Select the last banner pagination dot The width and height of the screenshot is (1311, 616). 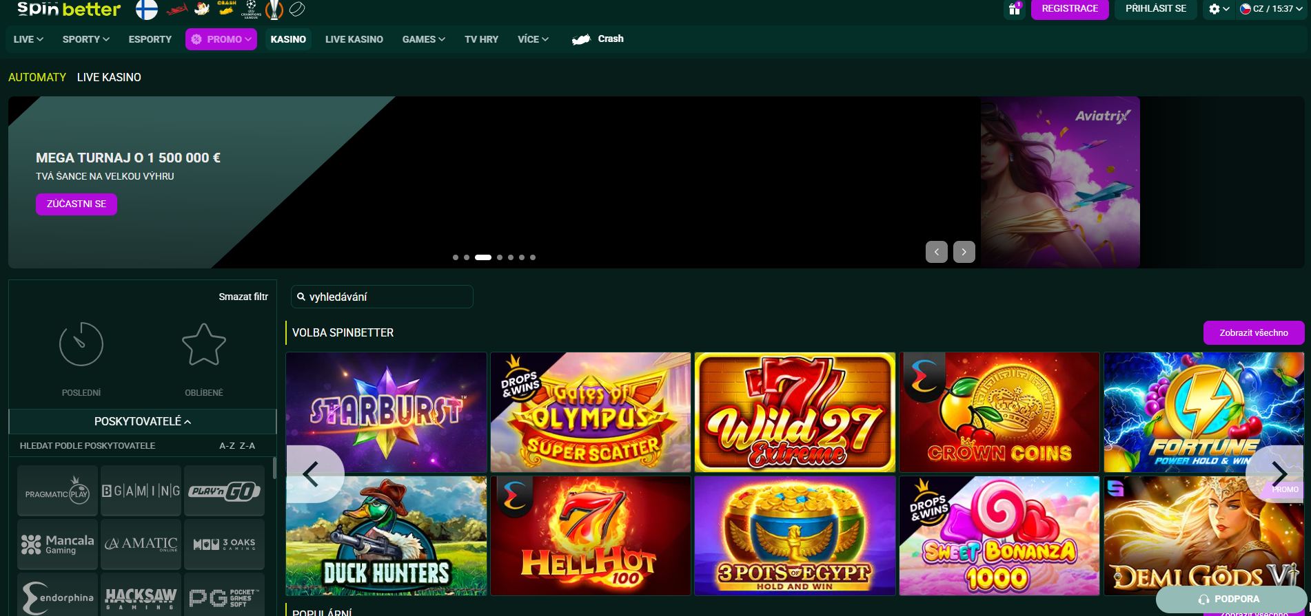[x=533, y=257]
